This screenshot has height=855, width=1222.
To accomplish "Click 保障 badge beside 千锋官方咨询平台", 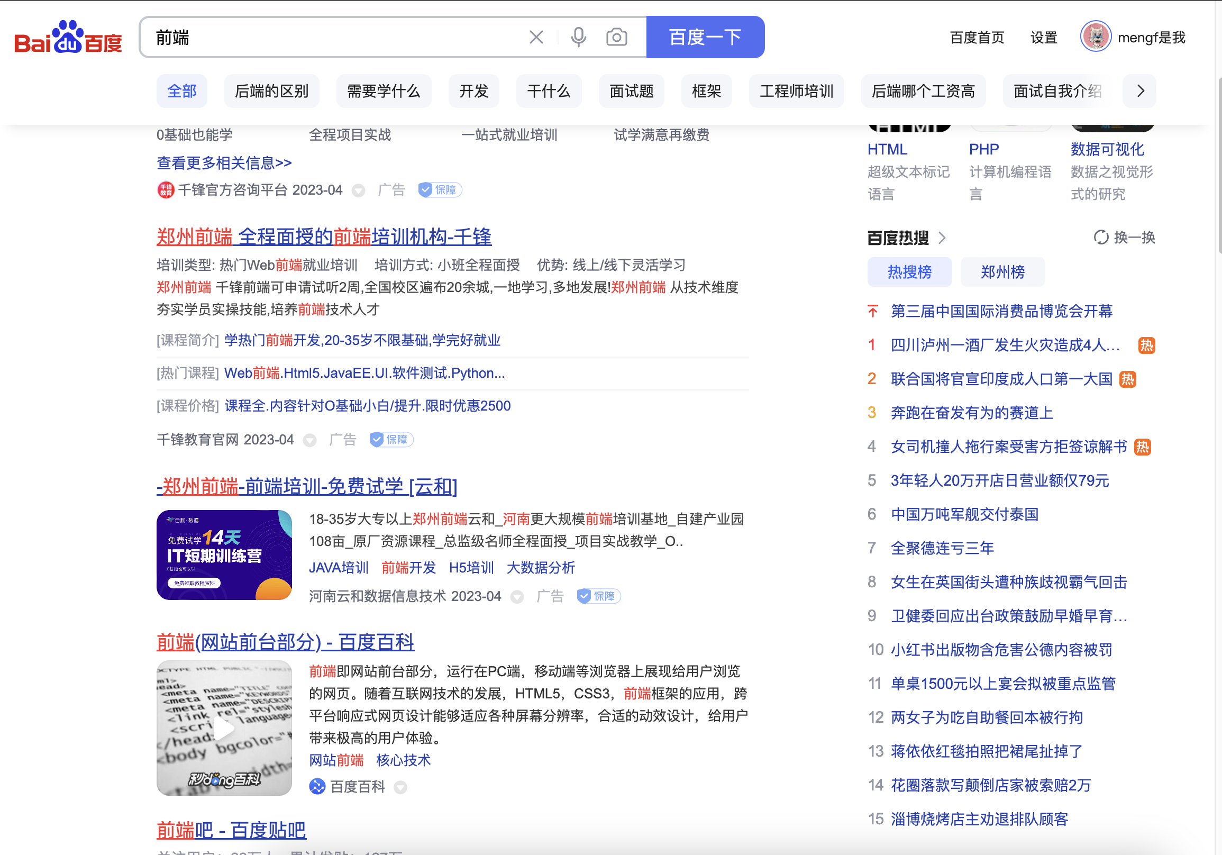I will [440, 189].
